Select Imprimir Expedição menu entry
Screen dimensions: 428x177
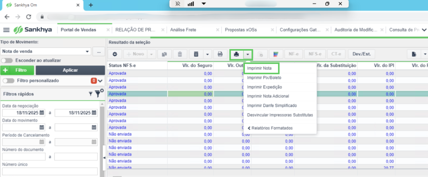264,87
